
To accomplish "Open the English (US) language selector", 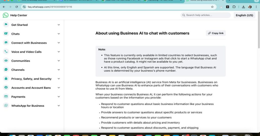I will [x=245, y=15].
